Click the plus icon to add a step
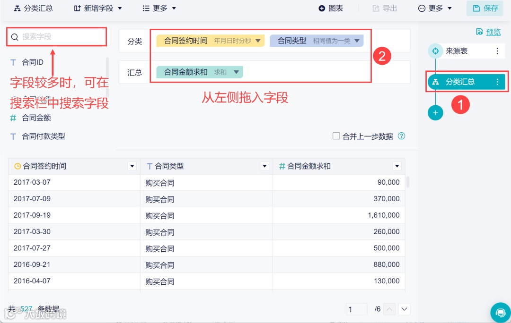Viewport: 511px width, 323px height. click(435, 112)
